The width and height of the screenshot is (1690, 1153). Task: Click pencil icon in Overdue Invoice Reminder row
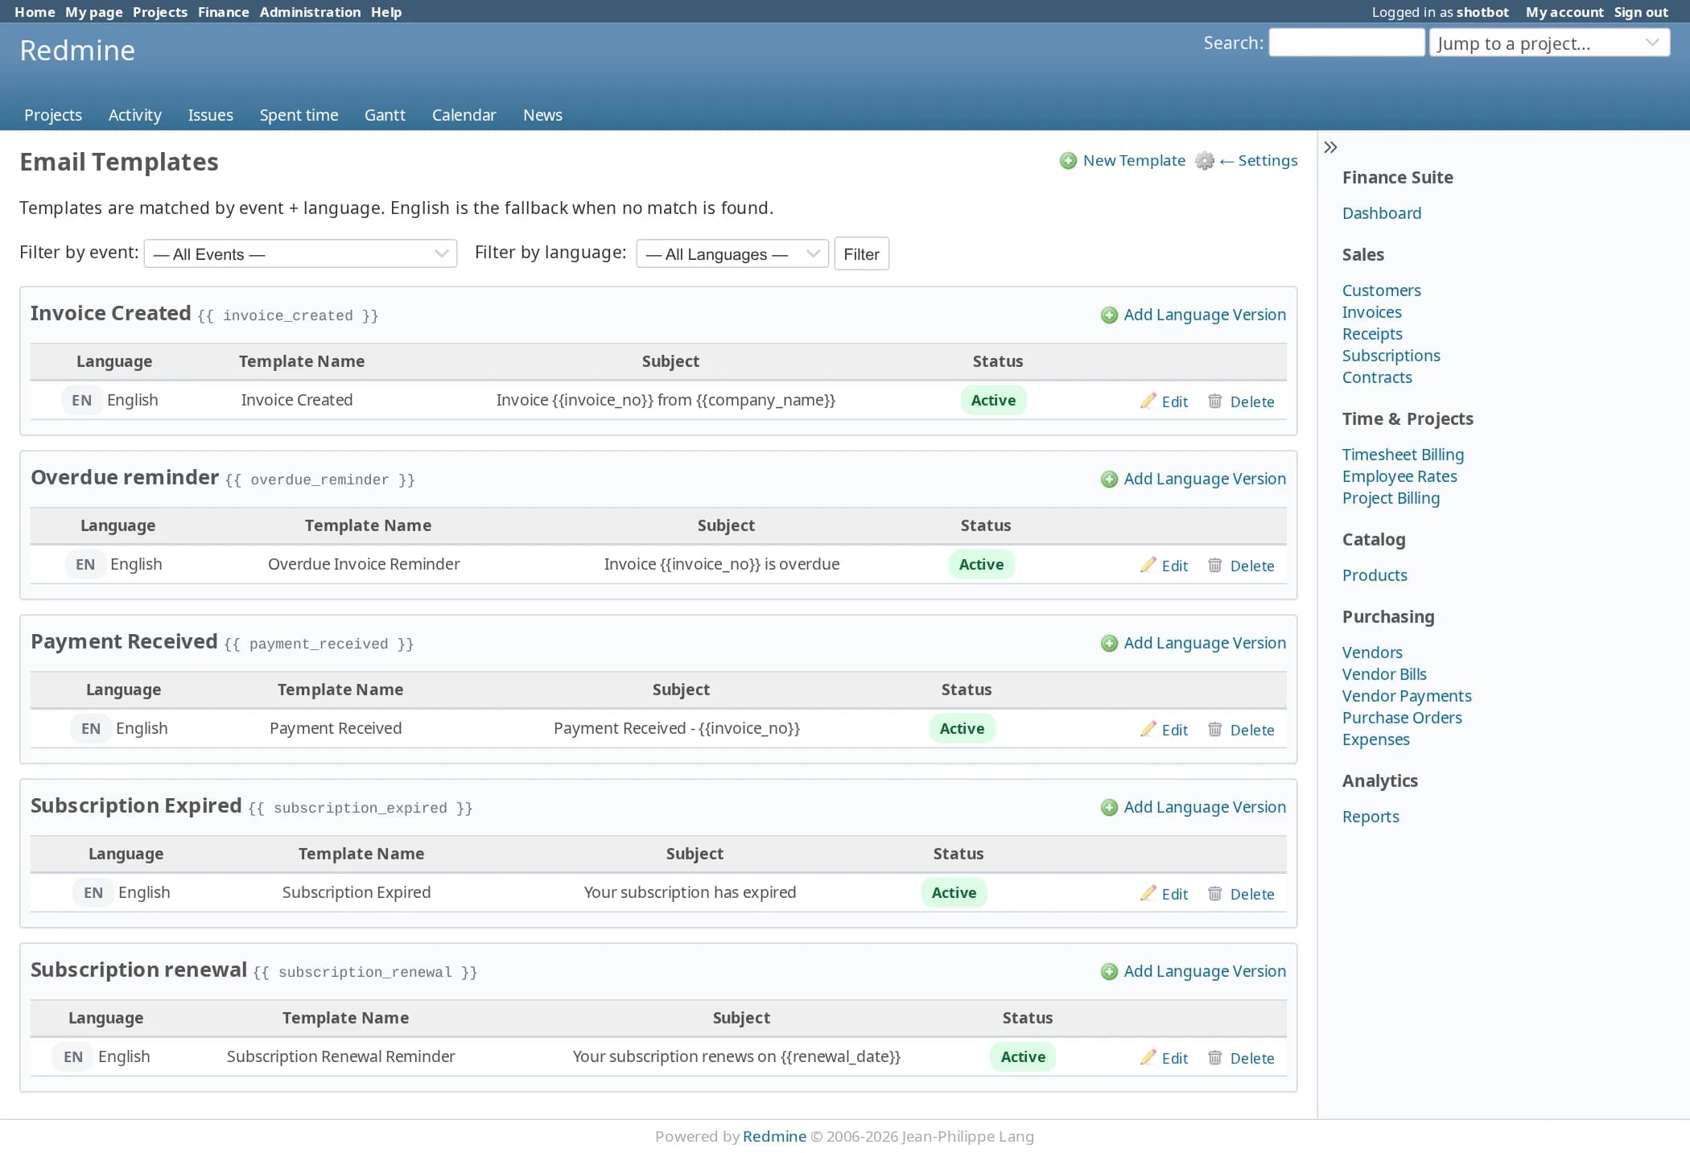tap(1148, 565)
